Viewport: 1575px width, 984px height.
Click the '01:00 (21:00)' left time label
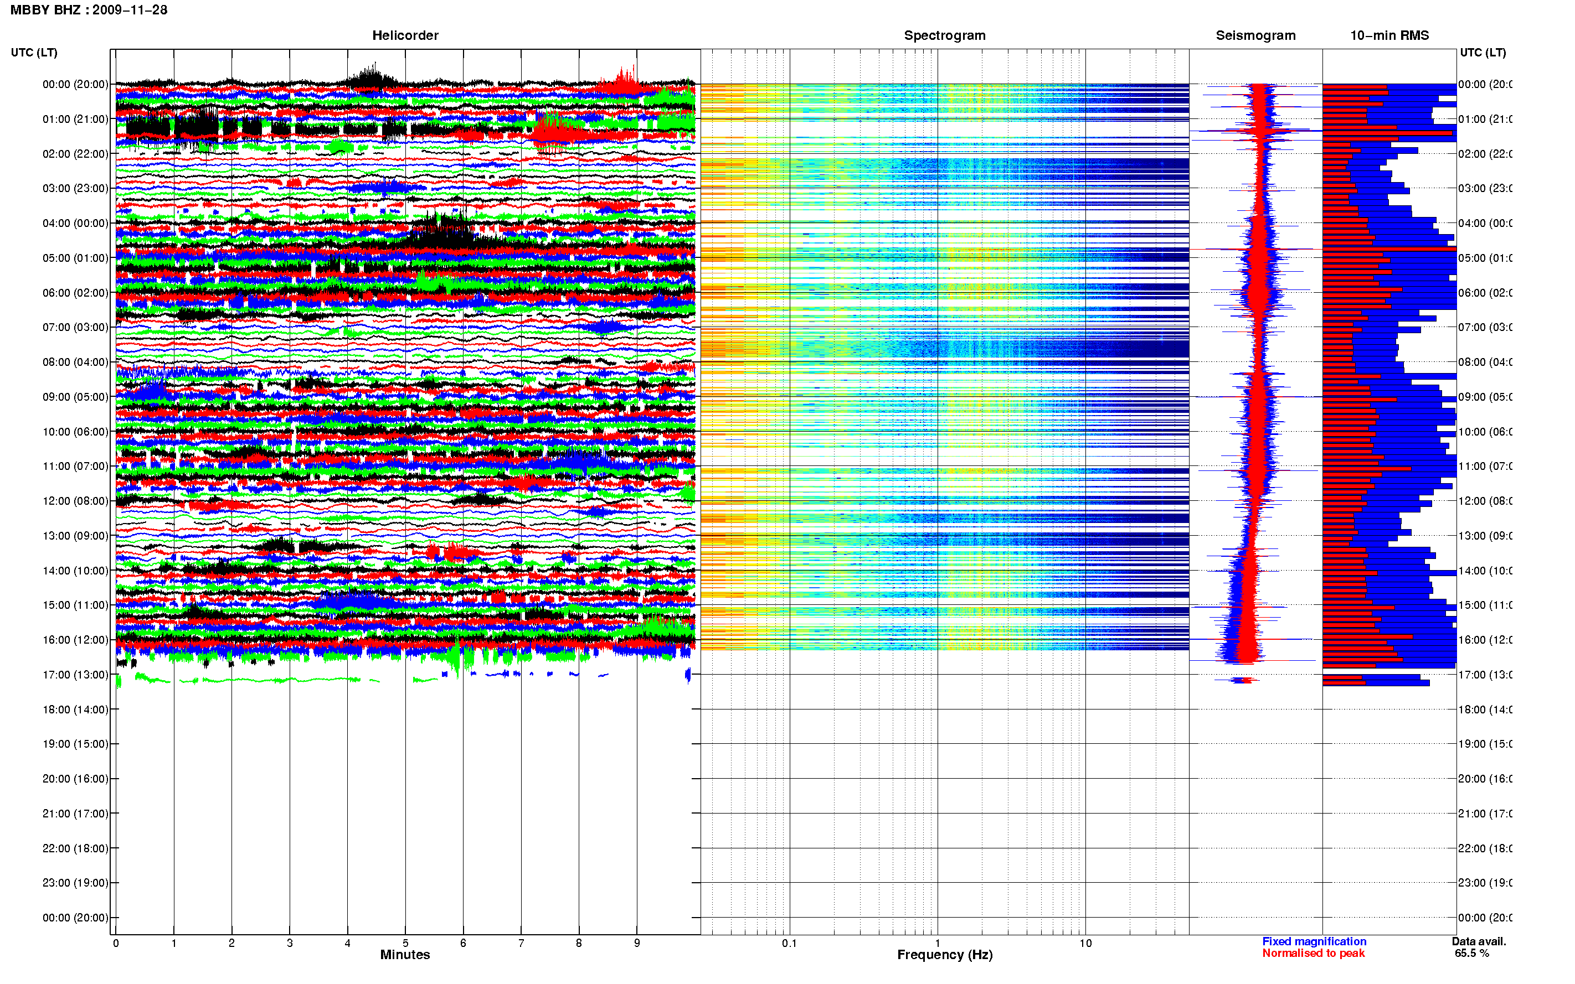point(75,119)
